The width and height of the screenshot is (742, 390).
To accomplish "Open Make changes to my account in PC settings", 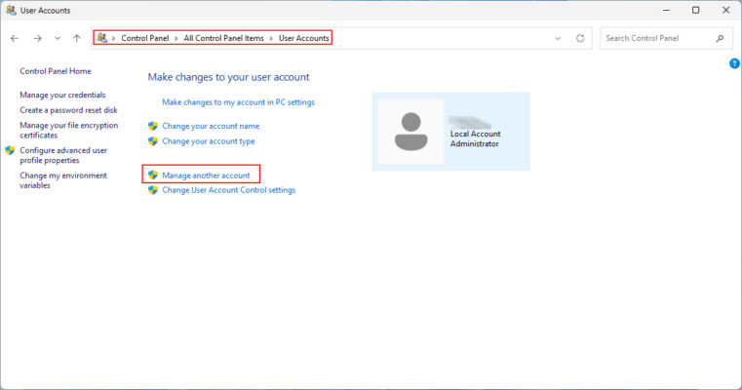I will tap(238, 101).
